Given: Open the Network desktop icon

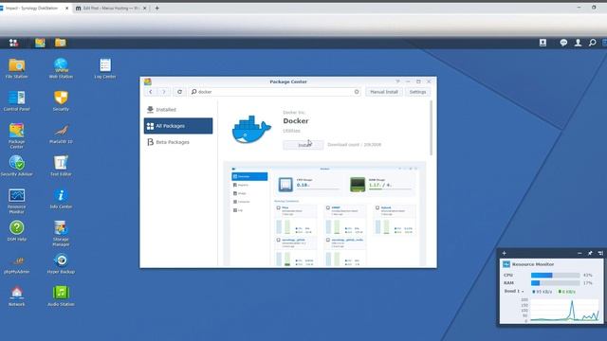Looking at the screenshot, I should click(x=17, y=296).
